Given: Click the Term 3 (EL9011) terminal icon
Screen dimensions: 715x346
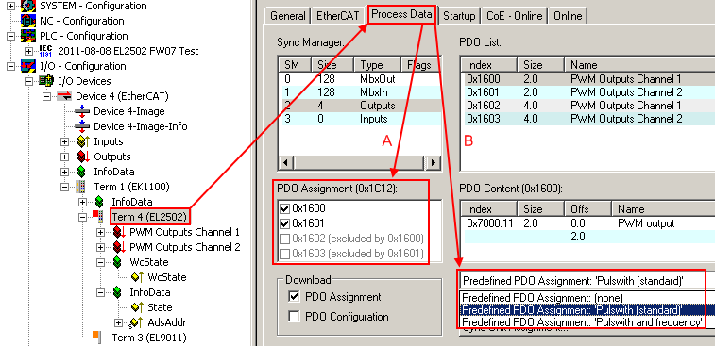Looking at the screenshot, I should click(x=96, y=336).
